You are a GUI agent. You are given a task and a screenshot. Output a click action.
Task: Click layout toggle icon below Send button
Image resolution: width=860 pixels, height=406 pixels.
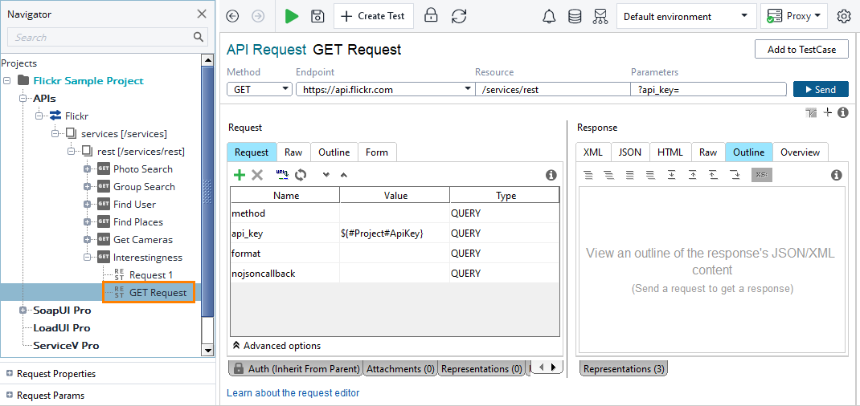tap(812, 112)
